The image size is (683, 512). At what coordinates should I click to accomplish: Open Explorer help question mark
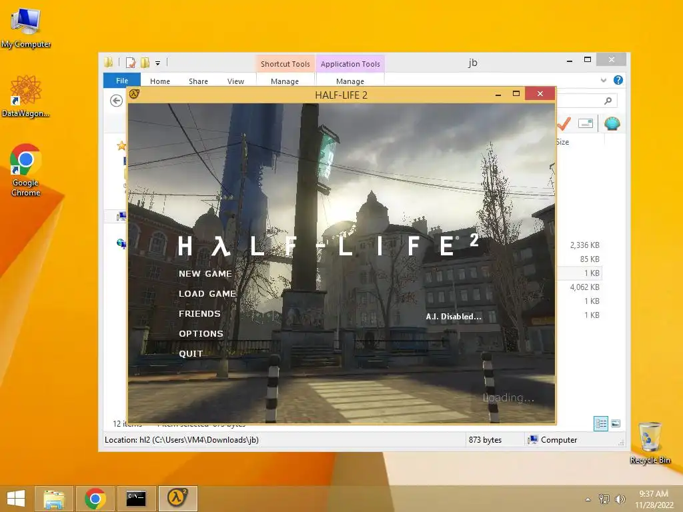618,80
